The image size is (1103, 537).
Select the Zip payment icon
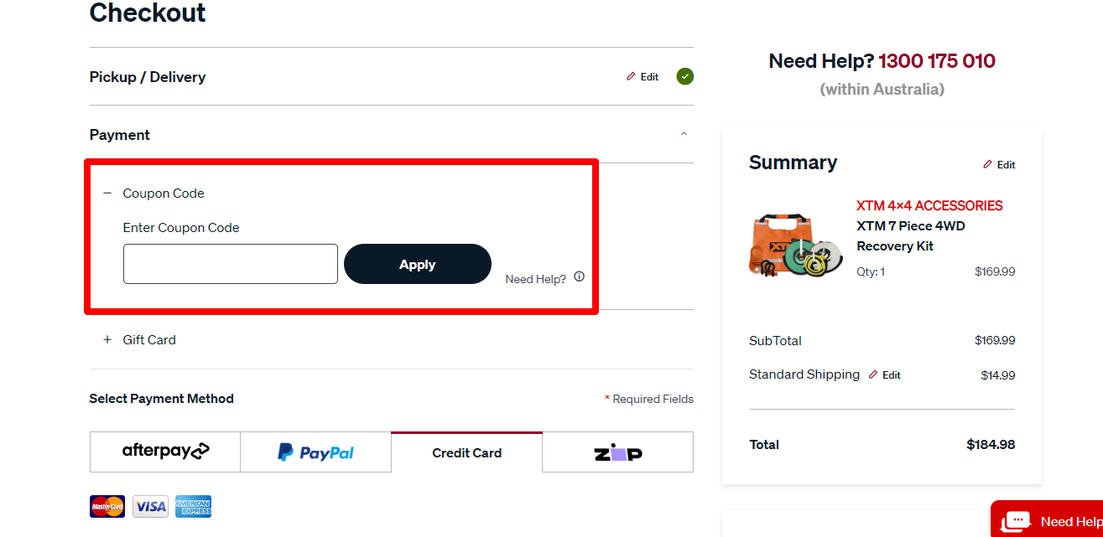(x=617, y=452)
